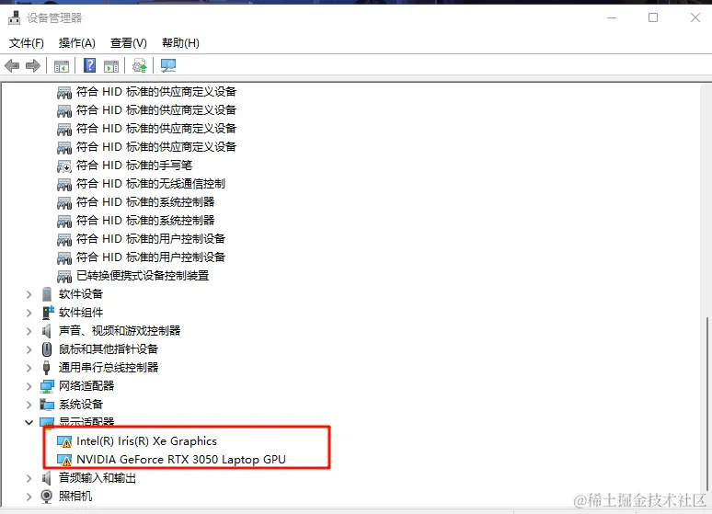Maximize the 设备管理器 window
The width and height of the screenshot is (712, 514).
653,17
